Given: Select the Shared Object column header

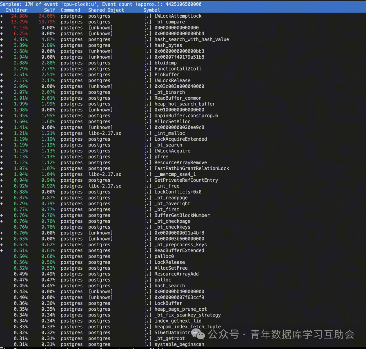Looking at the screenshot, I should pyautogui.click(x=106, y=10).
